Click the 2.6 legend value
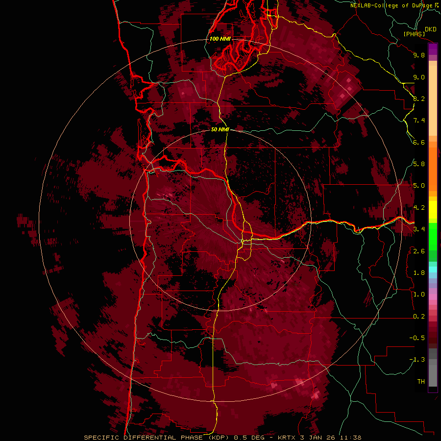 click(419, 251)
